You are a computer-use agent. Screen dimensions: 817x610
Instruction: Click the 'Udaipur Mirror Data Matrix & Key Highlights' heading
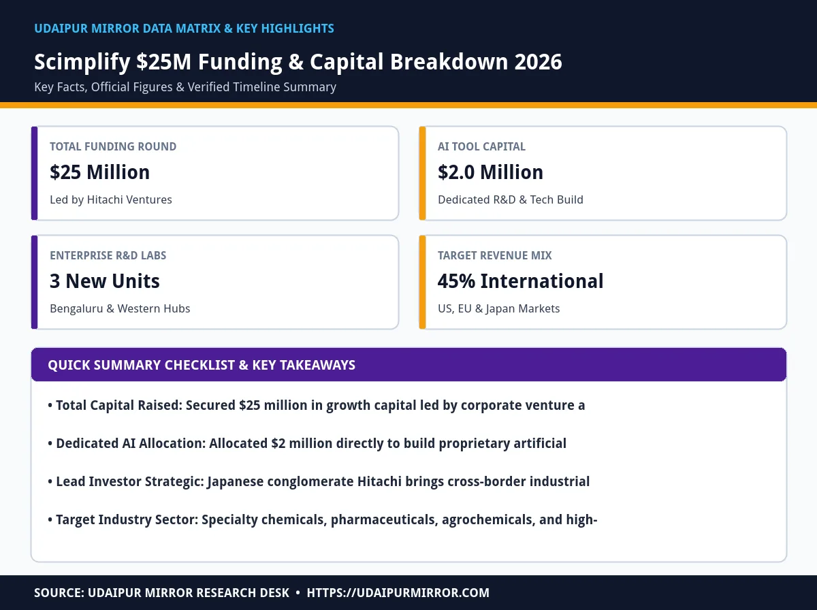[184, 29]
